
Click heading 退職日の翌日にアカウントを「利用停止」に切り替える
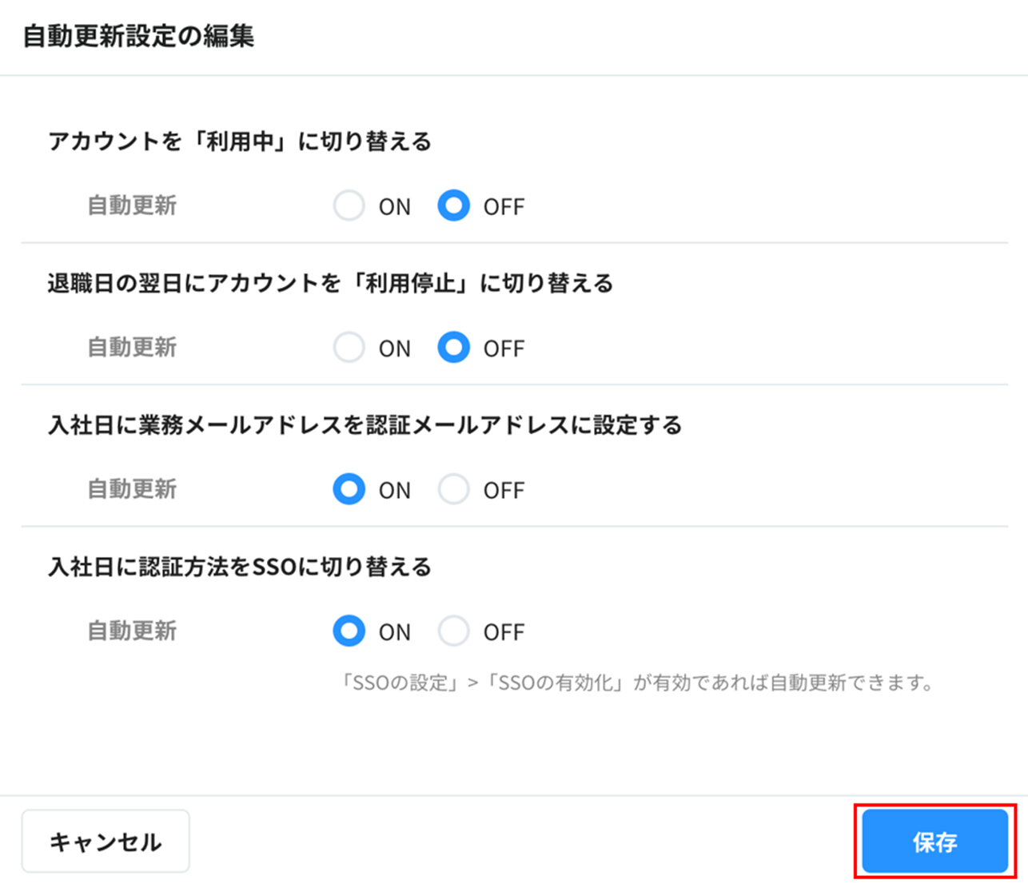[330, 283]
